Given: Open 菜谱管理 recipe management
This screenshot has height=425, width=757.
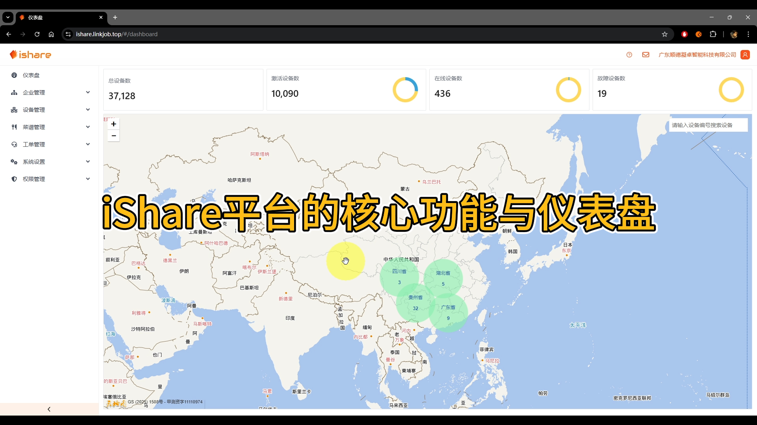Looking at the screenshot, I should [x=14, y=127].
